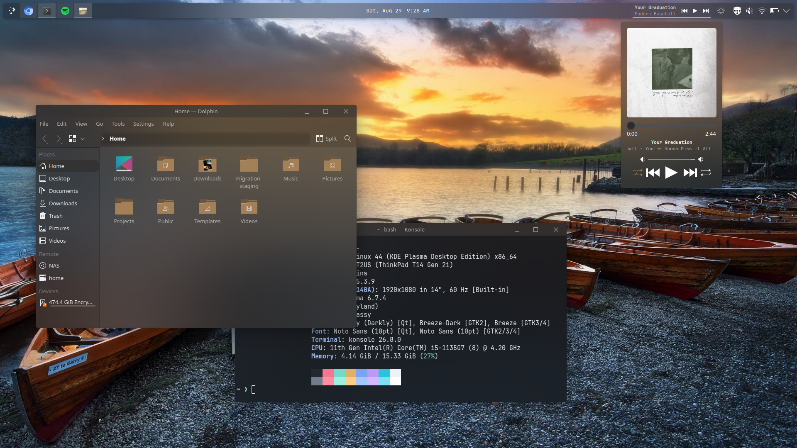This screenshot has width=797, height=448.
Task: Select Home in the Places sidebar
Action: pyautogui.click(x=68, y=166)
